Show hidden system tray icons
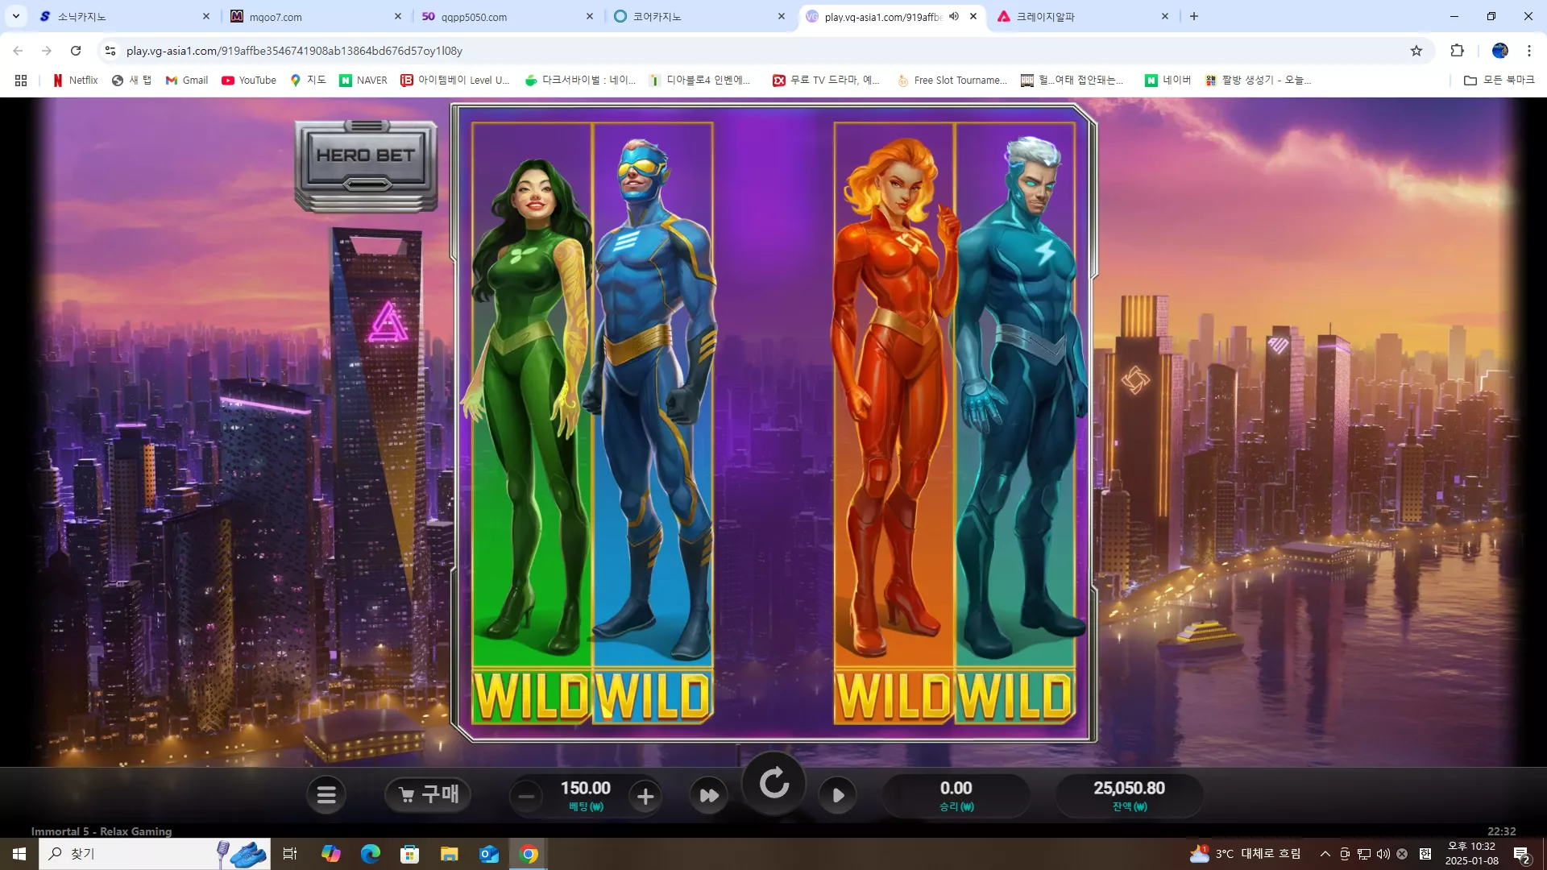 1325,854
